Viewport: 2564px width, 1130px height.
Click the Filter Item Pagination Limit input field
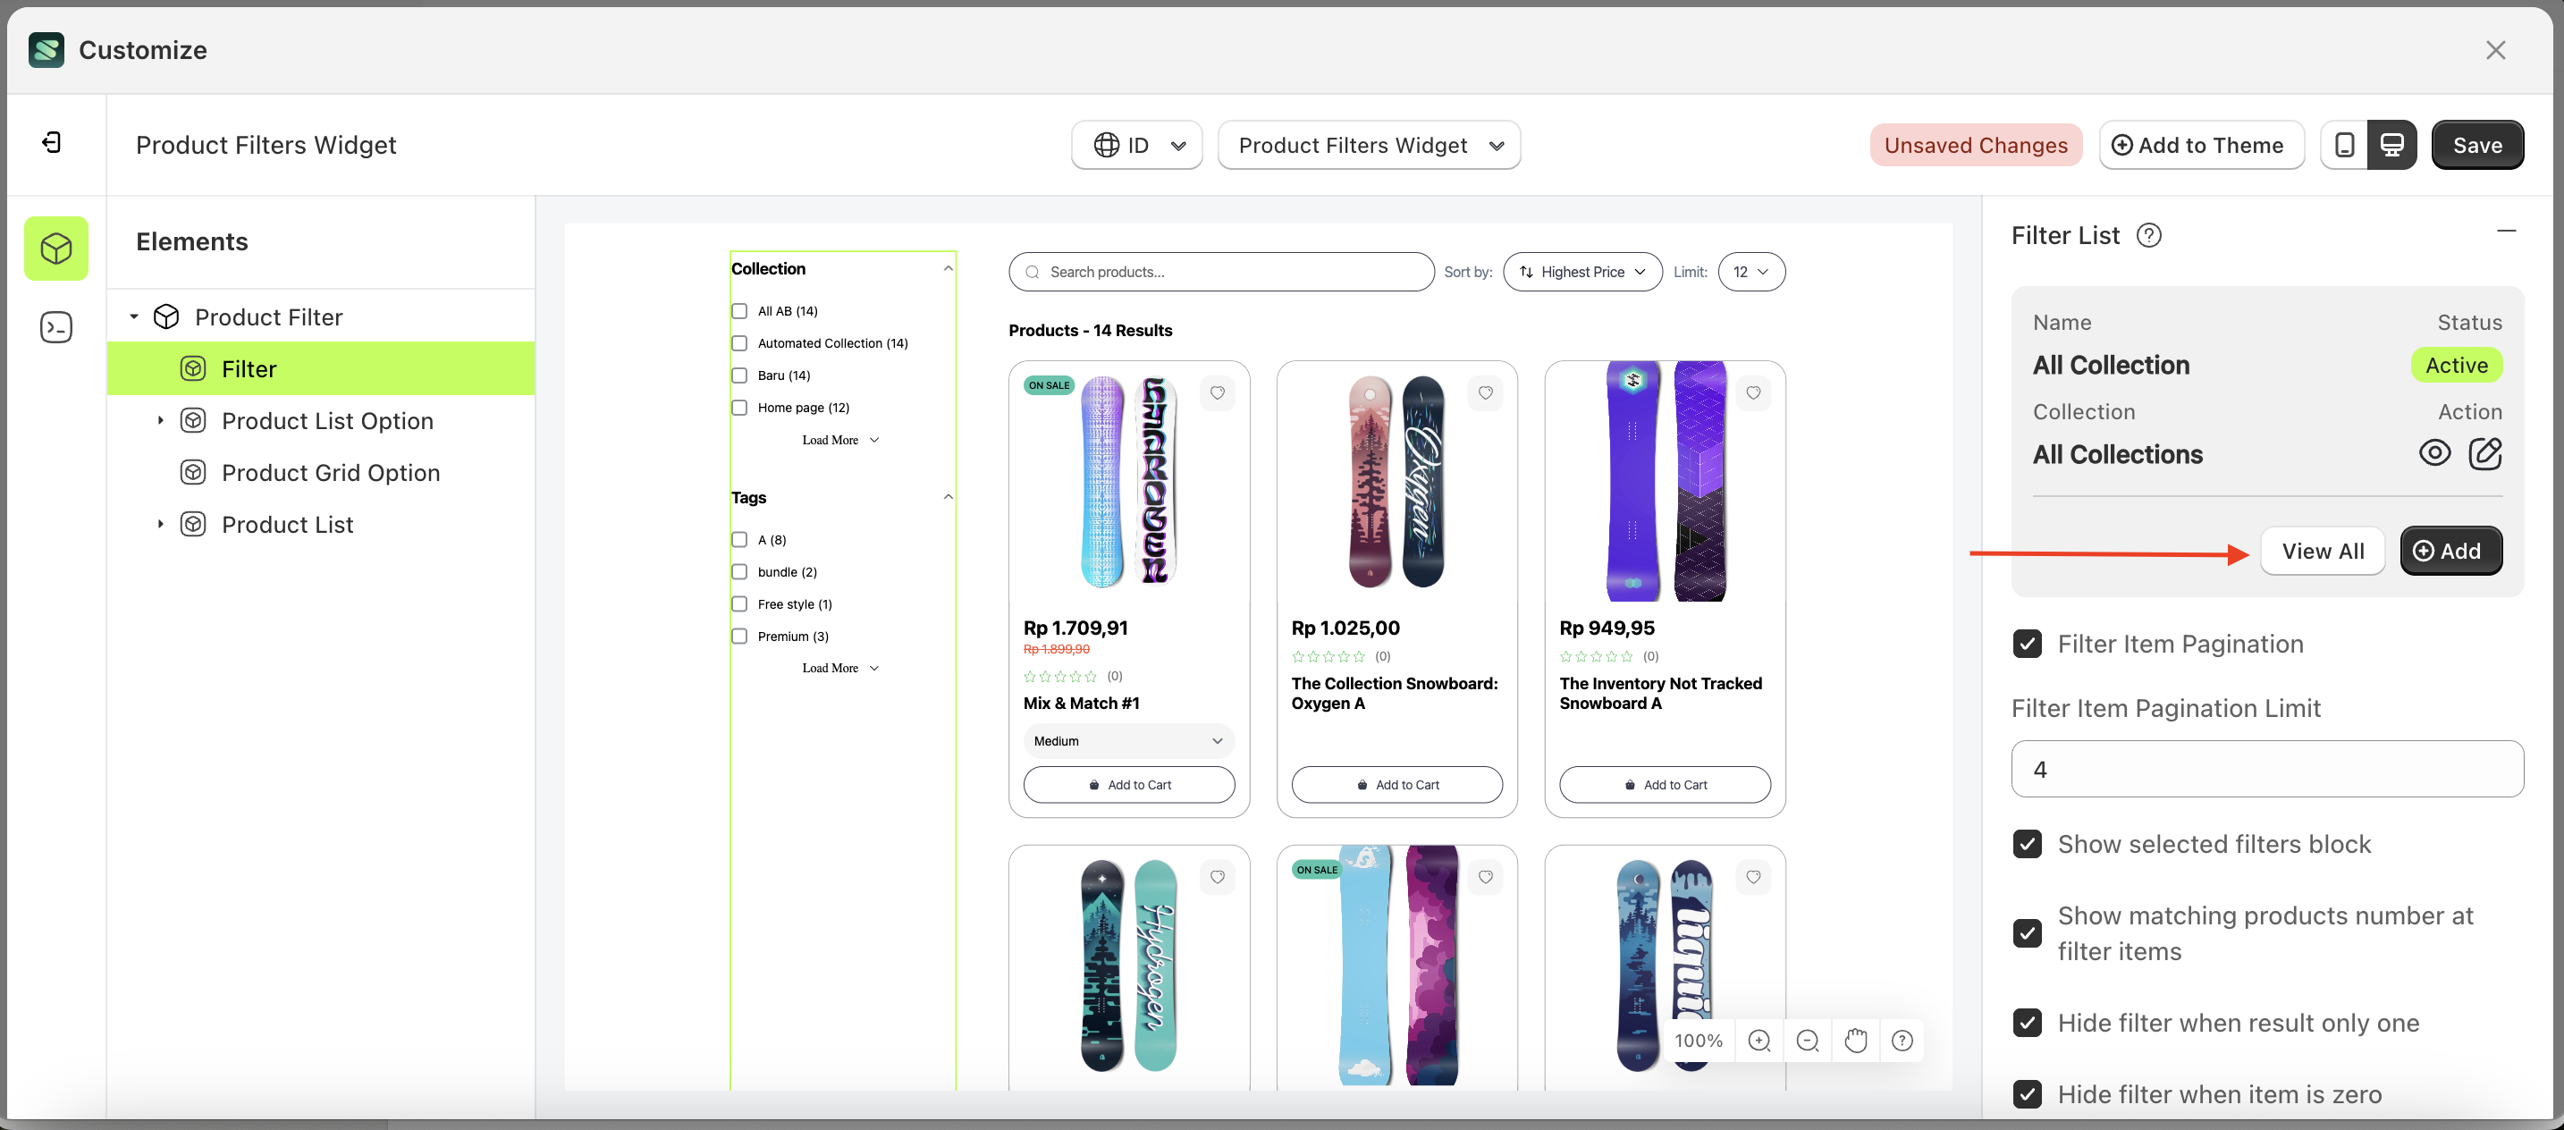pos(2266,768)
